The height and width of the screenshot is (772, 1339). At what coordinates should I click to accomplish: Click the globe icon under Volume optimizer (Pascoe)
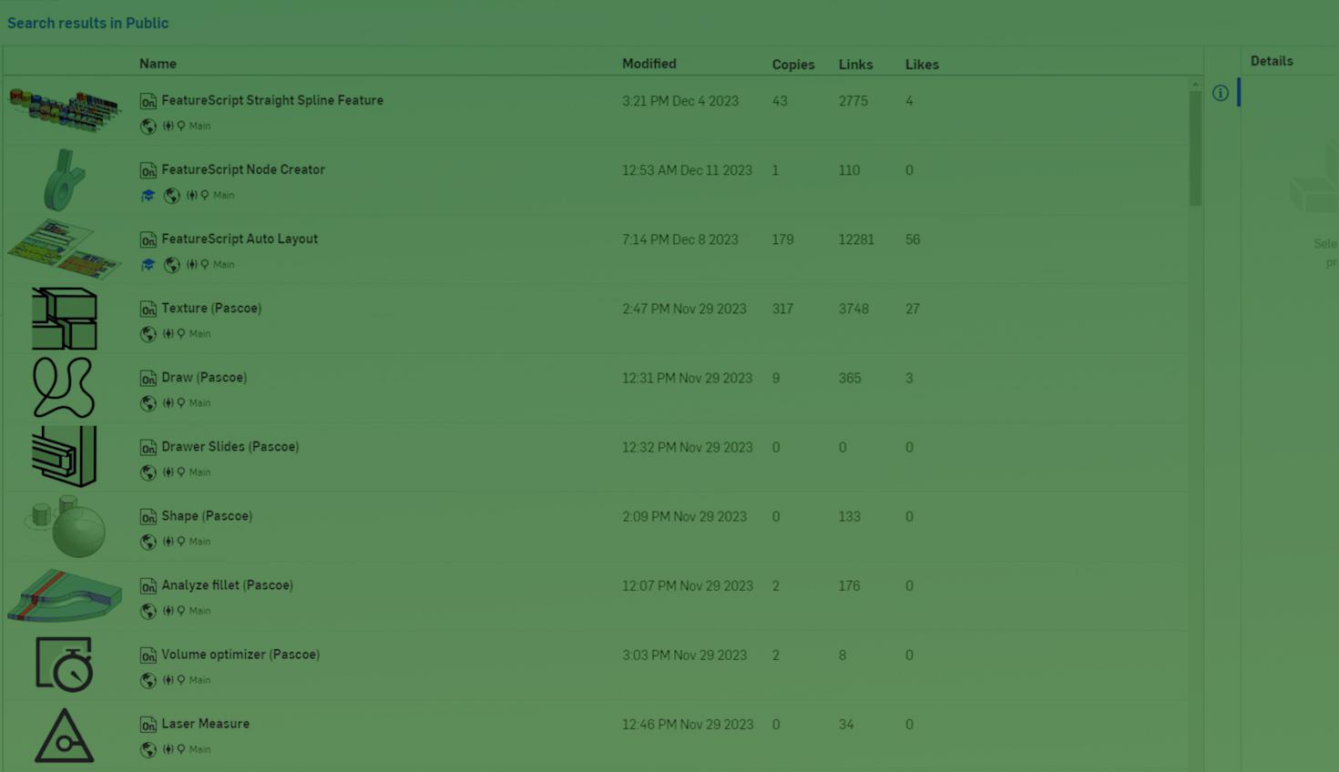pos(148,680)
